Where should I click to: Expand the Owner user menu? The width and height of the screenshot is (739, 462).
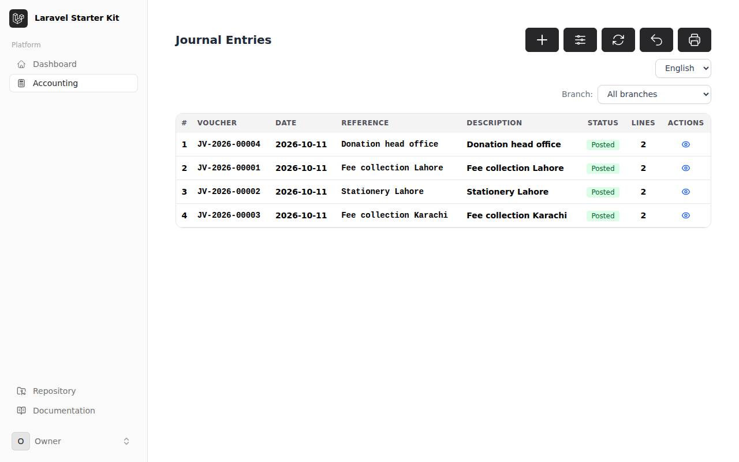73,441
